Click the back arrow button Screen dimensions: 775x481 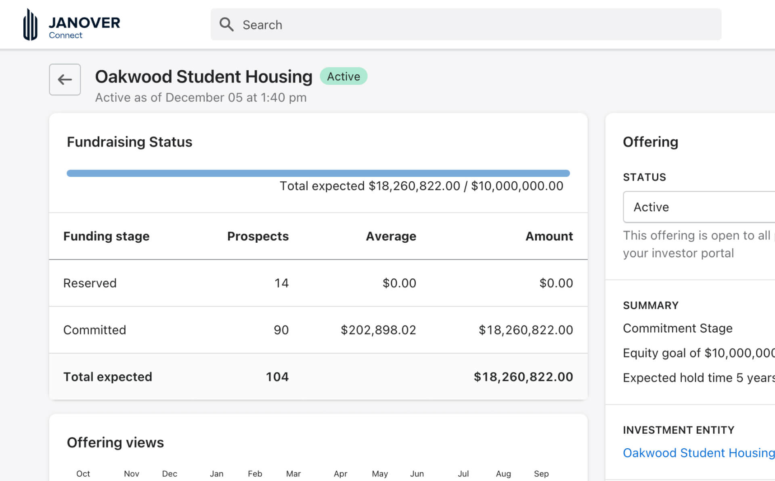[x=65, y=80]
